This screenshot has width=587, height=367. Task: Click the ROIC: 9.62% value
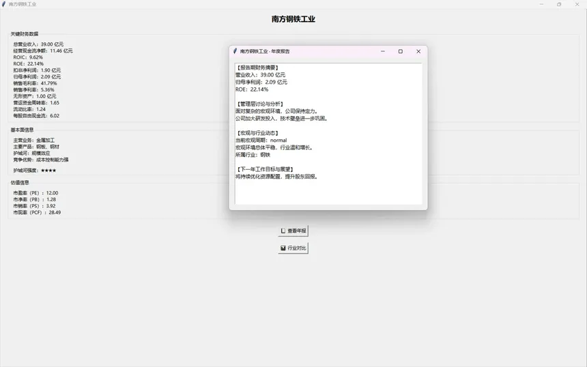point(28,57)
